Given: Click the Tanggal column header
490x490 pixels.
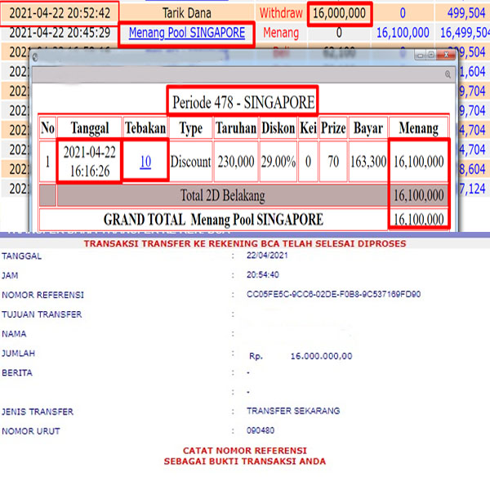Looking at the screenshot, I should coord(90,128).
